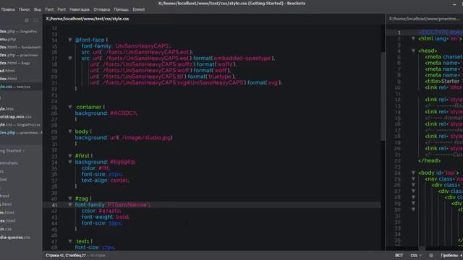
Task: Click the #4742f2 color value on line 42
Action: 109,211
